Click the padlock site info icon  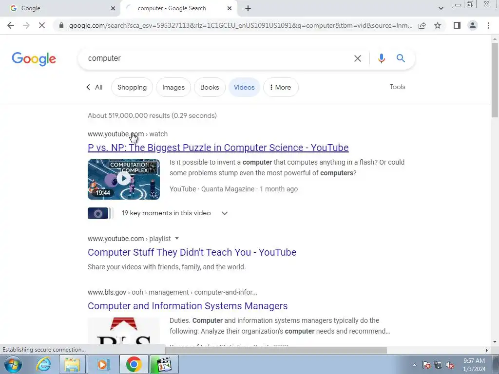pyautogui.click(x=61, y=25)
